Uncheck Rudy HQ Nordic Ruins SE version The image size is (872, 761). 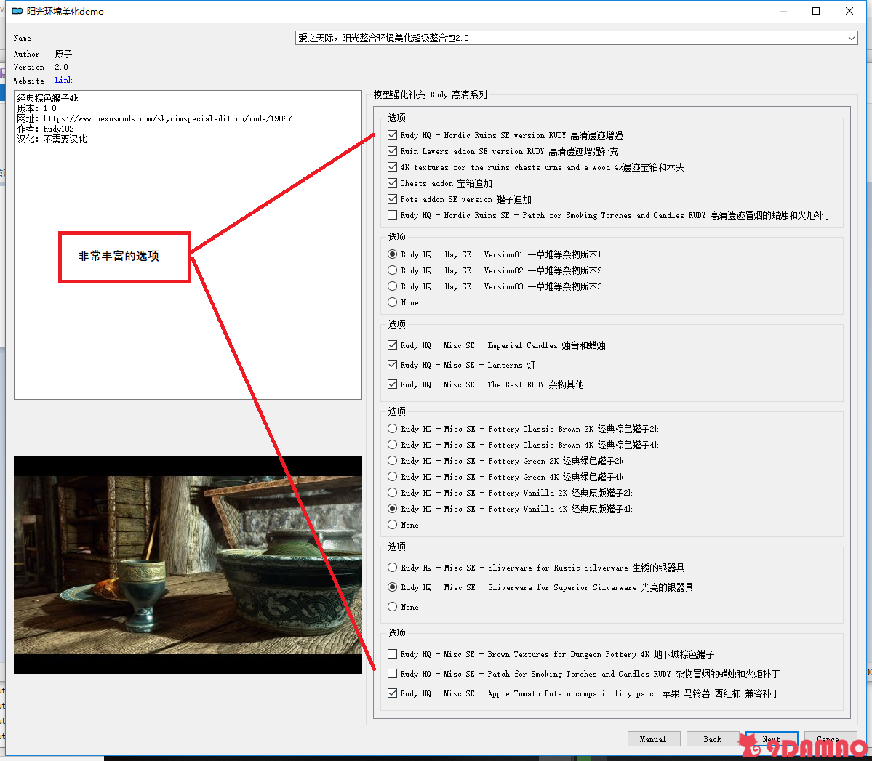point(393,135)
